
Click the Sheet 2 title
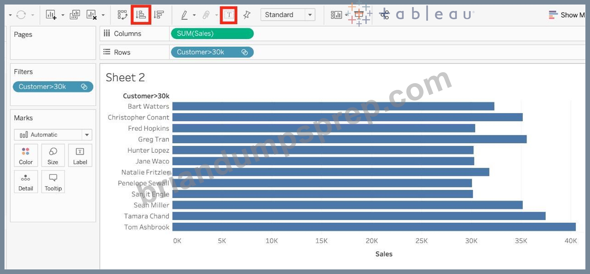(125, 77)
